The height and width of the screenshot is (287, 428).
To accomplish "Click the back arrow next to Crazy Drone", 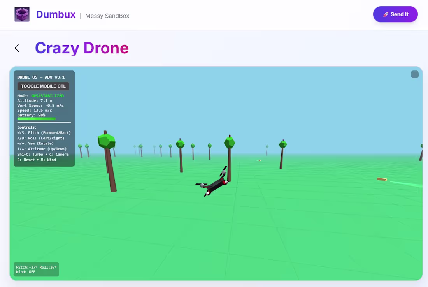I will [x=16, y=48].
